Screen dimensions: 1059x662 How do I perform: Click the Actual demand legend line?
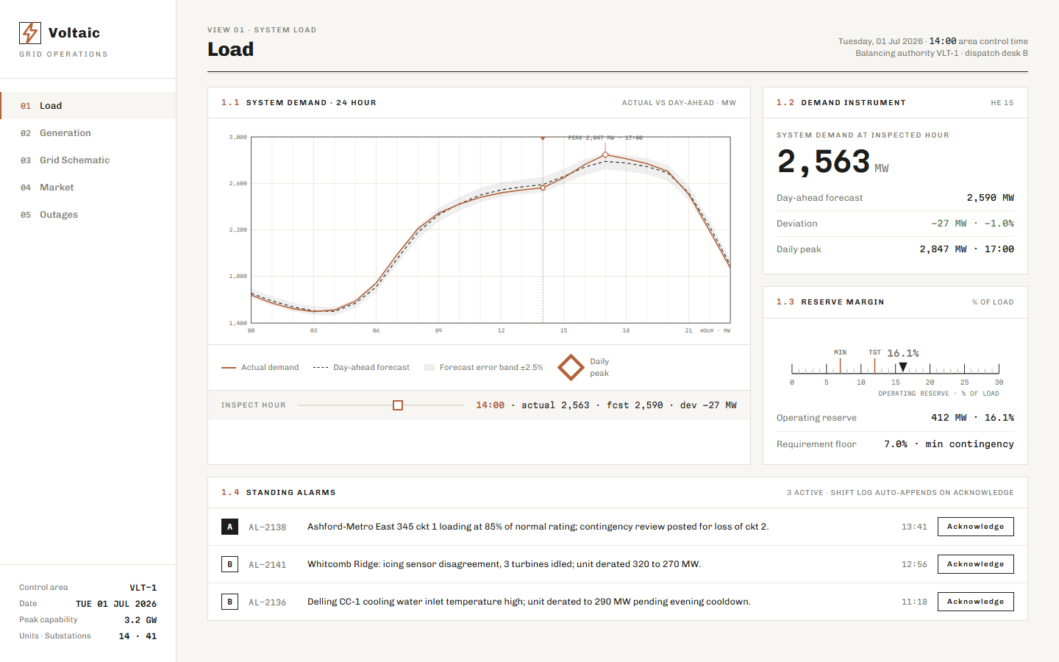coord(229,367)
